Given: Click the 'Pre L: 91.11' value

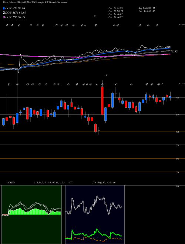Looking at the screenshot, I should click(x=115, y=14).
